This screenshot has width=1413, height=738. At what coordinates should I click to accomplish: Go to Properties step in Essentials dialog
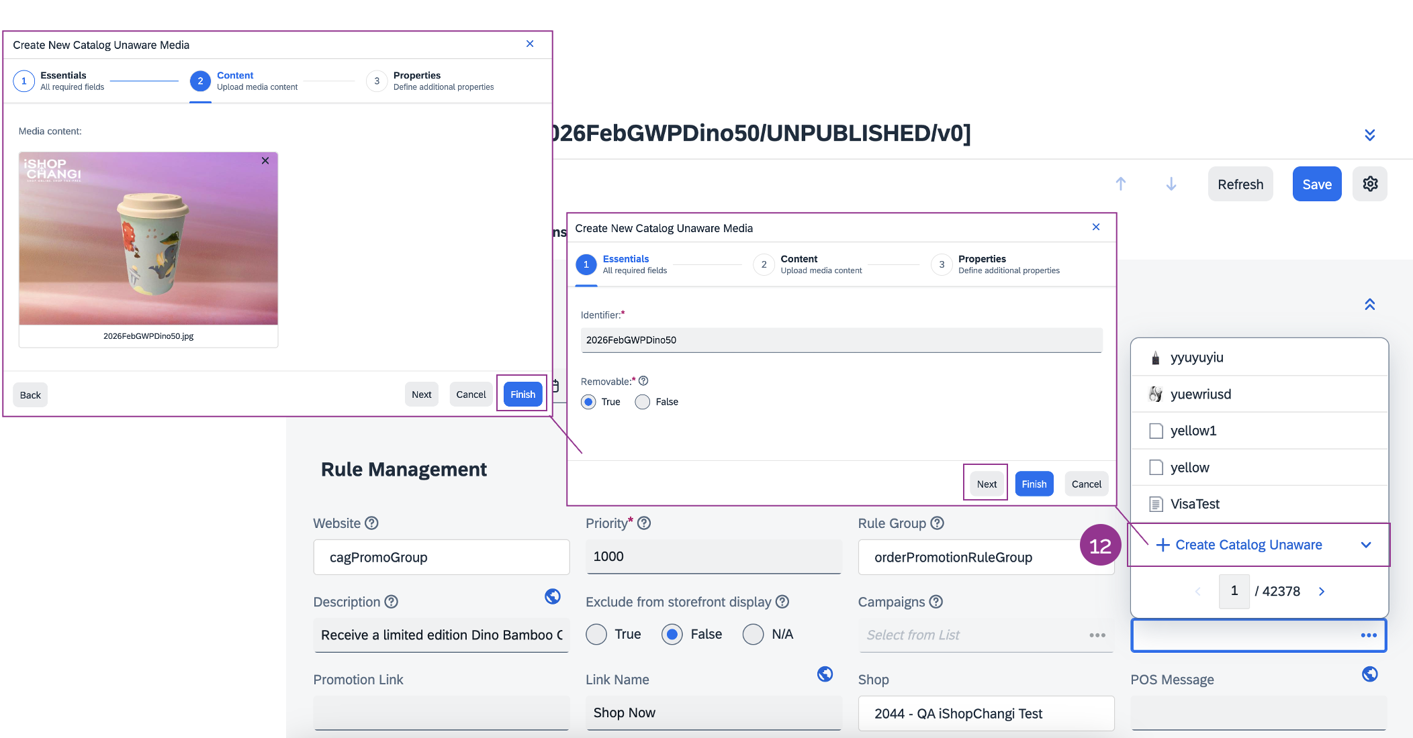tap(942, 264)
